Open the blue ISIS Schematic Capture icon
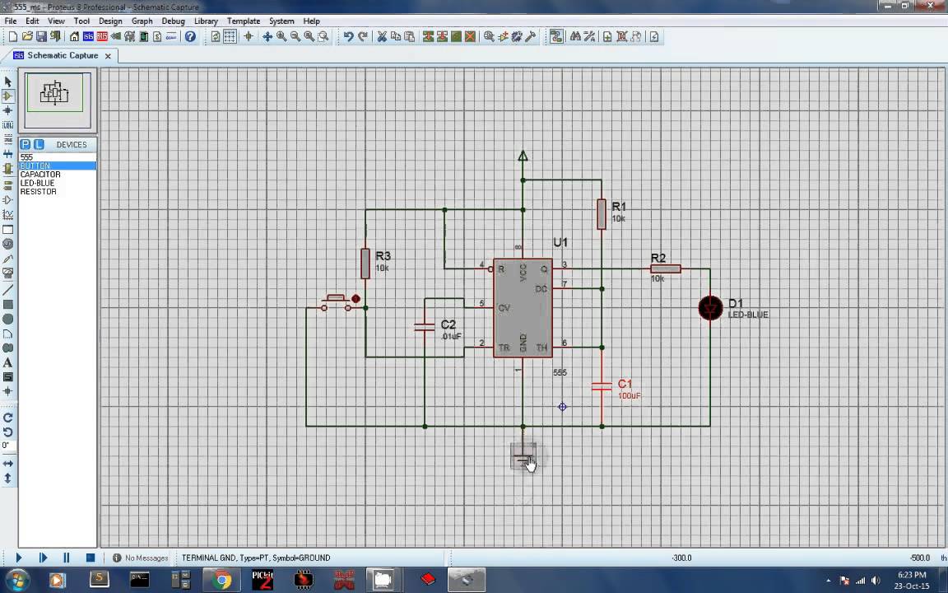948x593 pixels. pyautogui.click(x=88, y=37)
